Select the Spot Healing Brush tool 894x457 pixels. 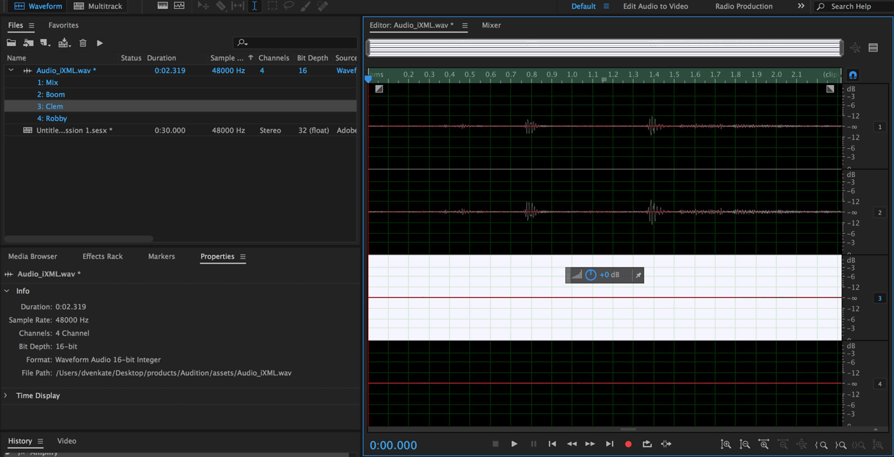click(x=322, y=6)
